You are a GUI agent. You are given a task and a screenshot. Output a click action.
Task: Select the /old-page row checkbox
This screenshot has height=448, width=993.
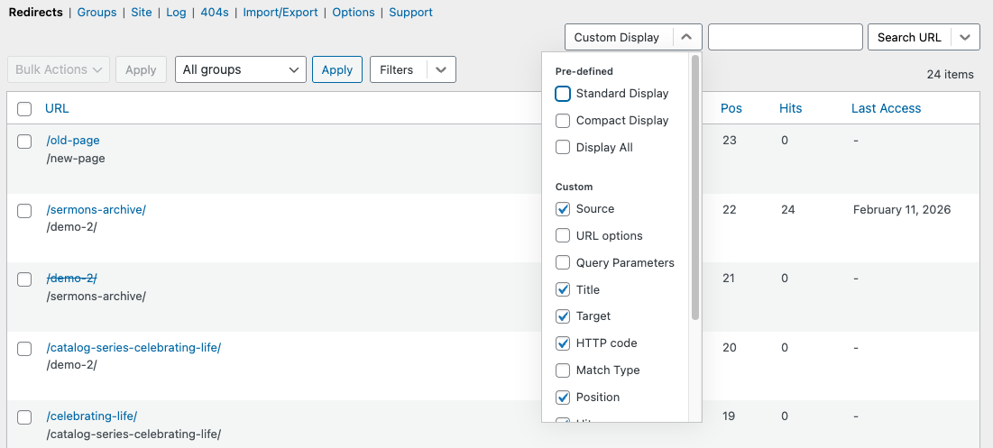[x=24, y=142]
